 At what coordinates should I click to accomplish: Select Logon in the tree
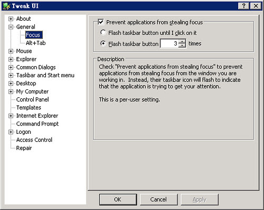pyautogui.click(x=23, y=132)
